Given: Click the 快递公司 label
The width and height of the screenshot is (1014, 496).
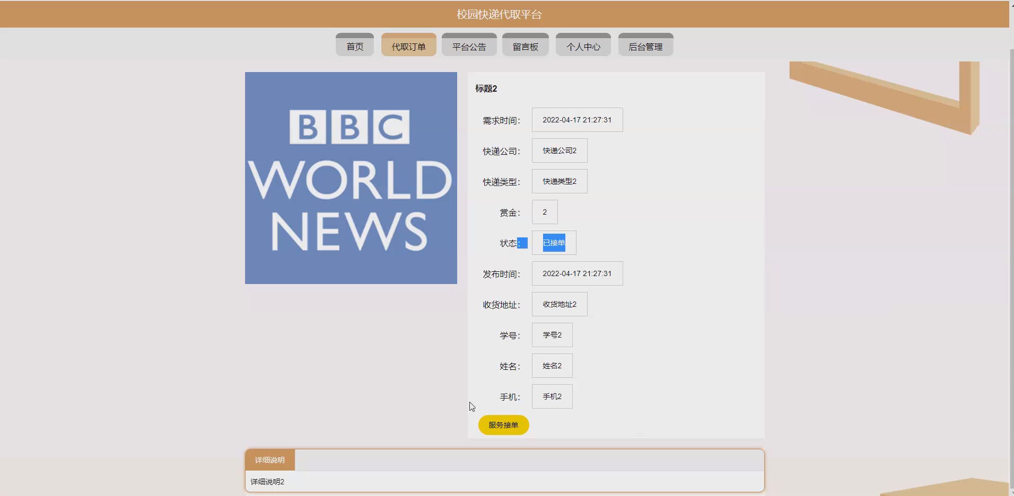Looking at the screenshot, I should 501,151.
